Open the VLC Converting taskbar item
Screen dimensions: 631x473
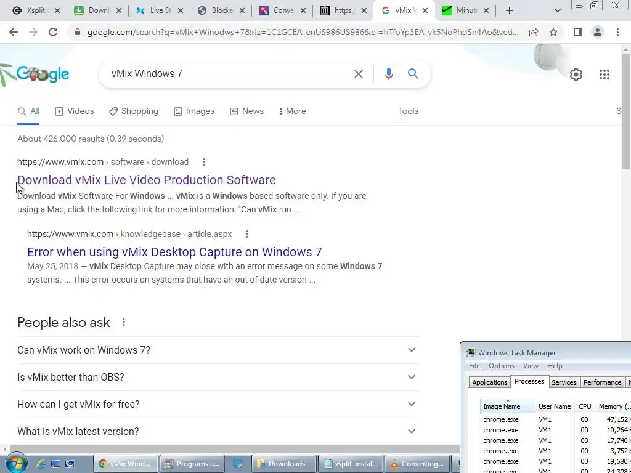click(x=417, y=464)
